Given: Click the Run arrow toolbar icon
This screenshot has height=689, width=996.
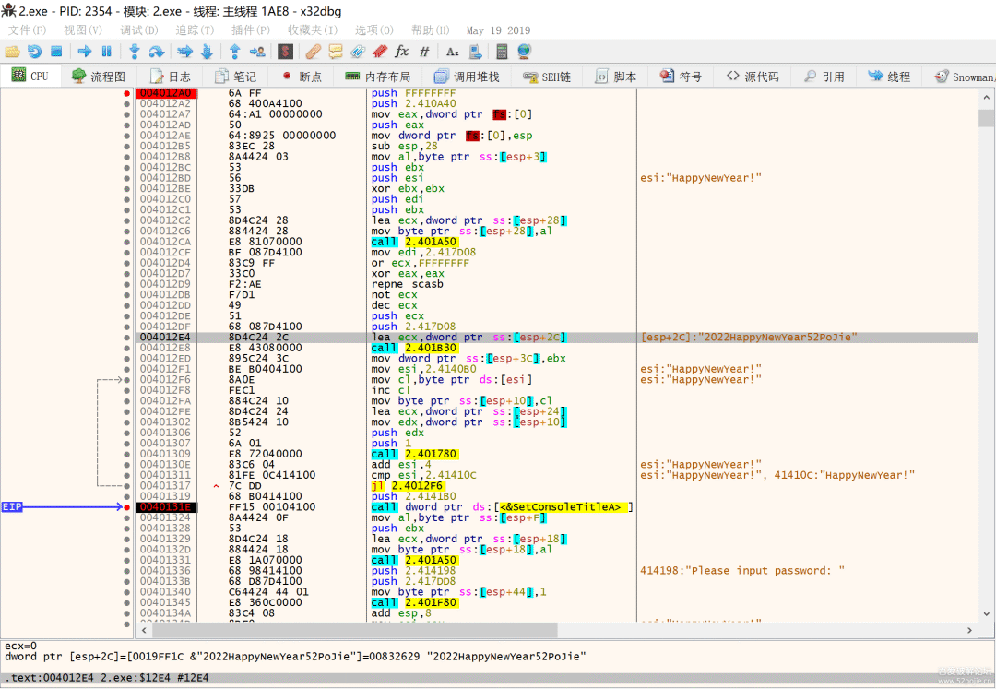Looking at the screenshot, I should tap(84, 52).
